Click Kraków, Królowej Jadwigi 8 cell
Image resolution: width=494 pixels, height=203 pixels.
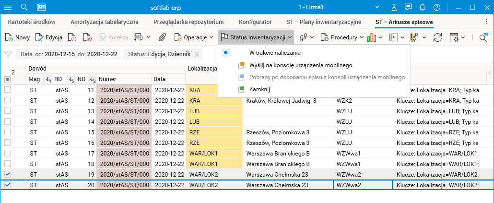[288, 101]
